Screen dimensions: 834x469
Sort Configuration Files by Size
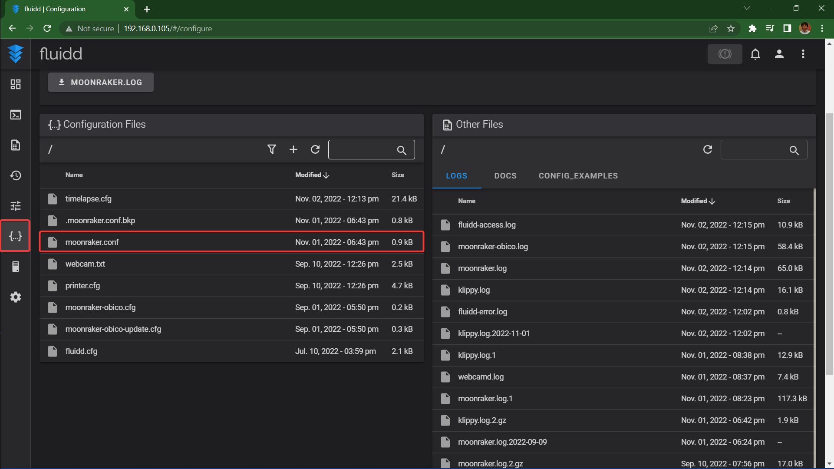tap(398, 175)
